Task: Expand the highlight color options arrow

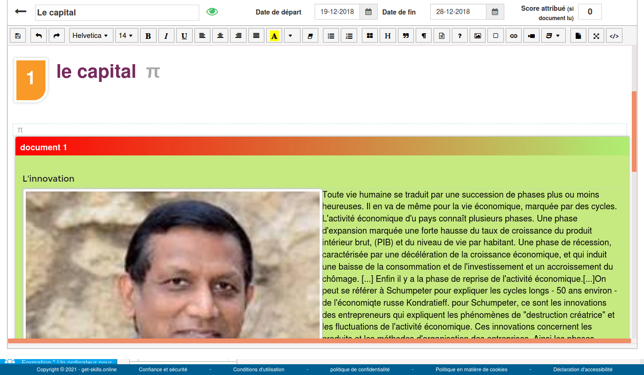Action: pyautogui.click(x=291, y=36)
